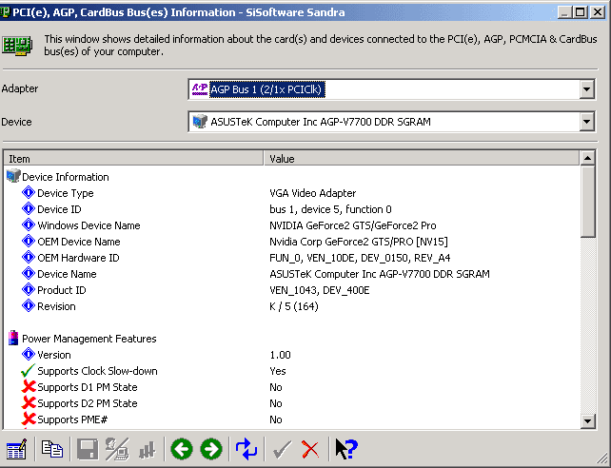The height and width of the screenshot is (468, 611).
Task: Go forward with the green right arrow
Action: click(211, 449)
